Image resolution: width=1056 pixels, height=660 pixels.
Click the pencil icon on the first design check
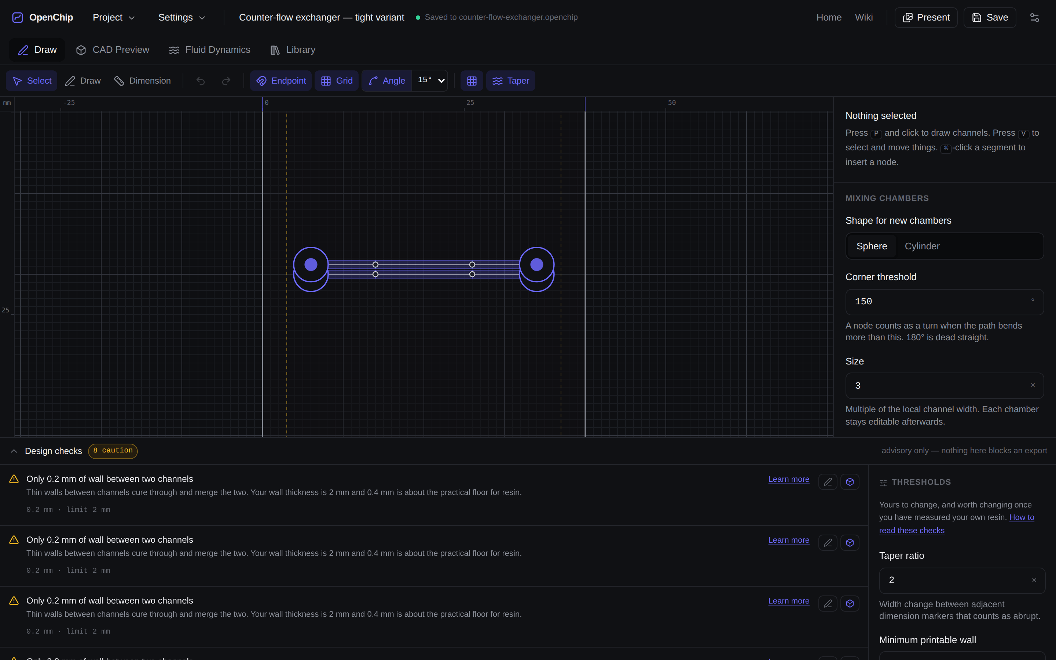point(828,482)
